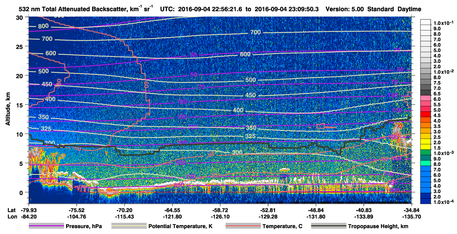Screen dimensions: 457x234
Task: Click the 1.0x10-1 colorbar label
Action: [443, 23]
